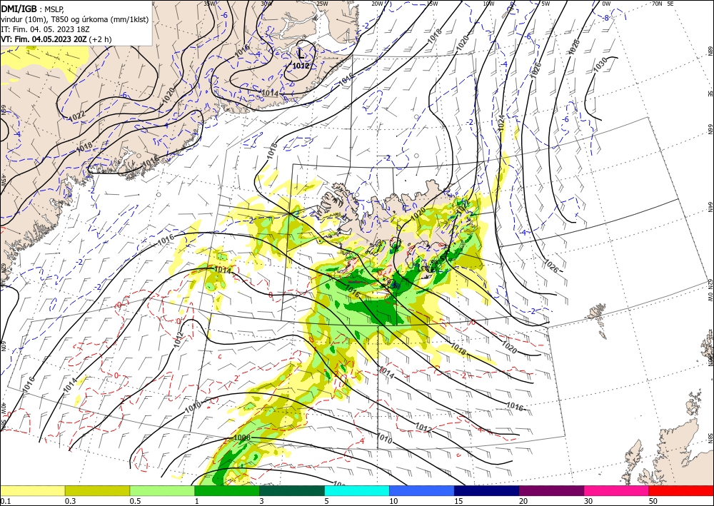Image resolution: width=714 pixels, height=506 pixels.
Task: Pick the blue 10–15 mm legend swatch
Action: coord(422,490)
